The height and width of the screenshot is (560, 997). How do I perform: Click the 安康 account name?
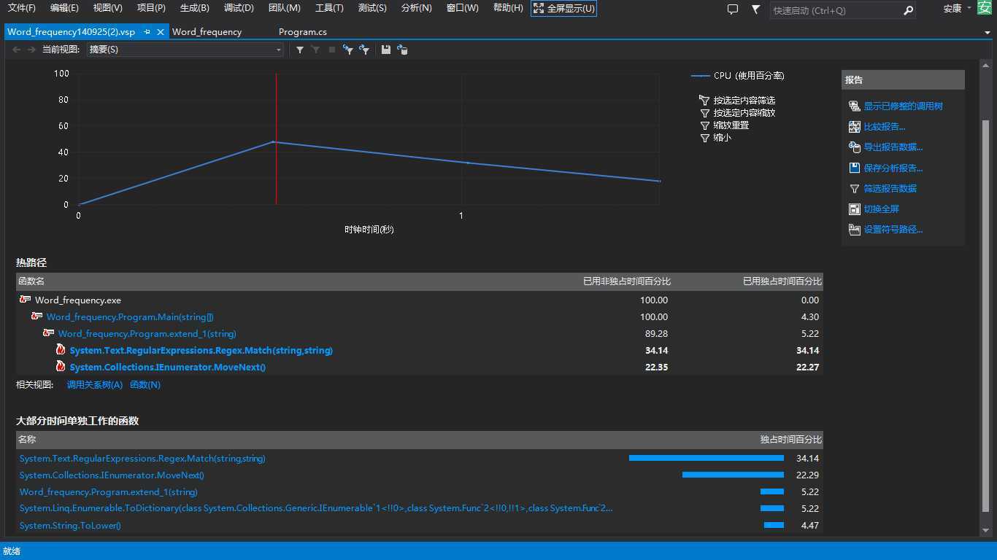point(952,9)
